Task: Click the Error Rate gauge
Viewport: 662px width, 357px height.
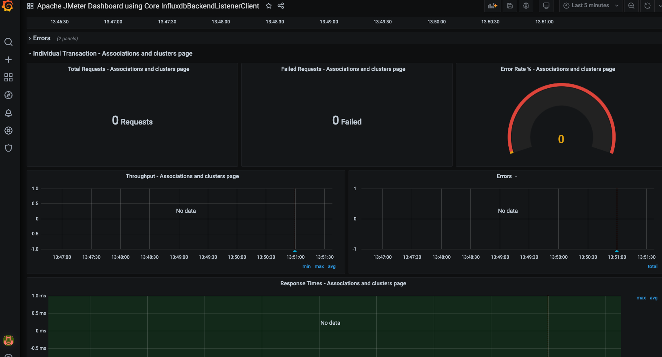Action: 561,119
